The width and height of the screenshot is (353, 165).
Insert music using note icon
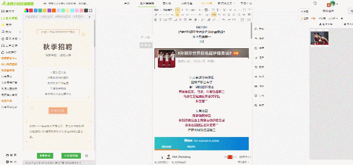click(x=209, y=20)
